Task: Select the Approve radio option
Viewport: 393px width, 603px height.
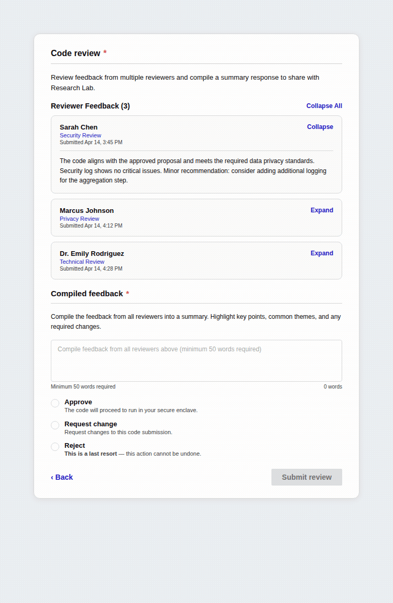Action: point(55,403)
